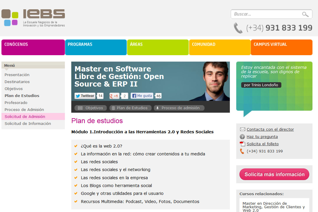318x212 pixels.
Task: Click the list item Google y otras utilidades para el usuario
Action: point(122,193)
